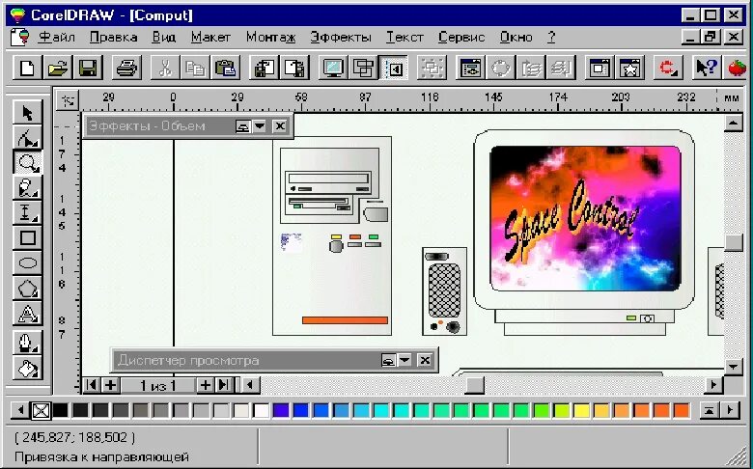This screenshot has width=753, height=469.
Task: Click the 1 из 1 page counter
Action: point(158,385)
